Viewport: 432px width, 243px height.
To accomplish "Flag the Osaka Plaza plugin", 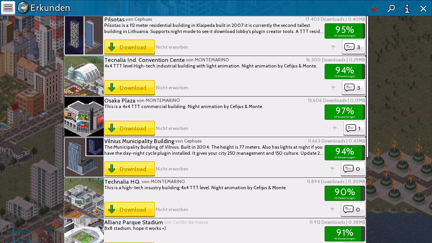I will click(335, 128).
